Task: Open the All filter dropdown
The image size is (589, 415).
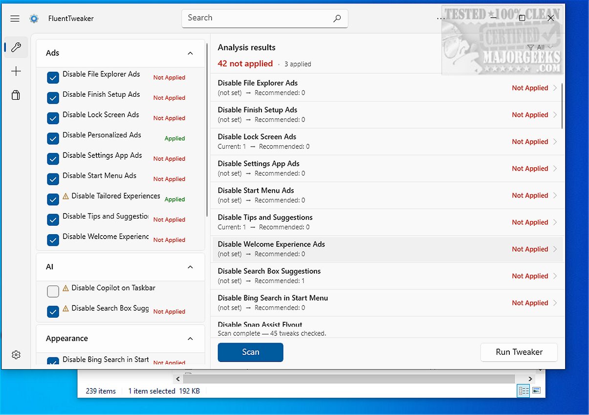Action: click(540, 47)
